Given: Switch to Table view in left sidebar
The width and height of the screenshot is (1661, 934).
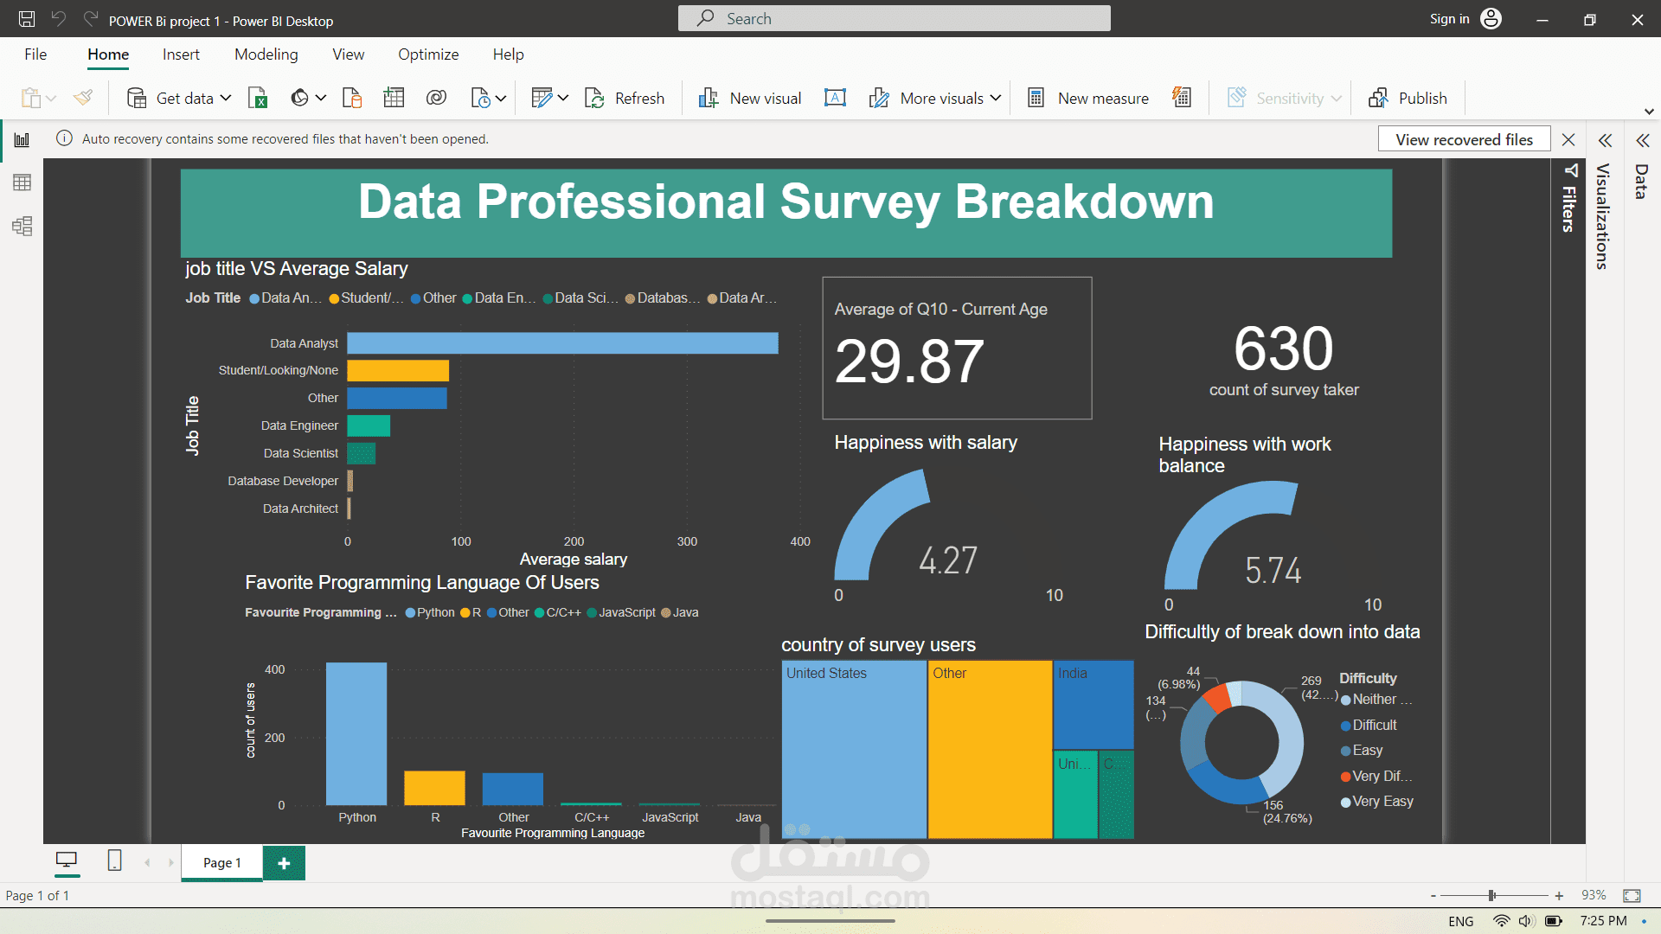Looking at the screenshot, I should [x=22, y=182].
